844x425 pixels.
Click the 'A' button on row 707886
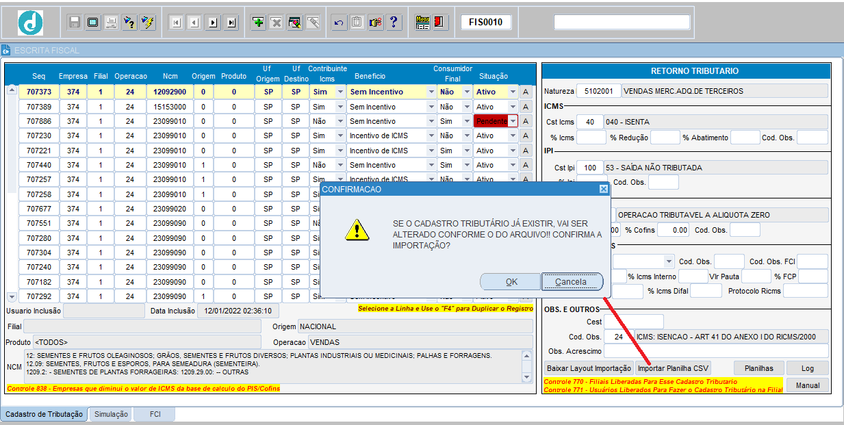point(526,121)
